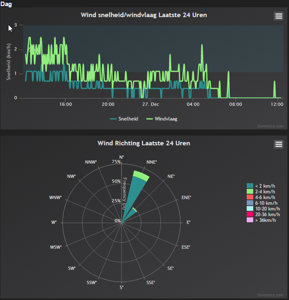Viewport: 289px width, 300px height.
Task: Click the 'Snelheid (km/h)' y-axis title
Action: [9, 61]
